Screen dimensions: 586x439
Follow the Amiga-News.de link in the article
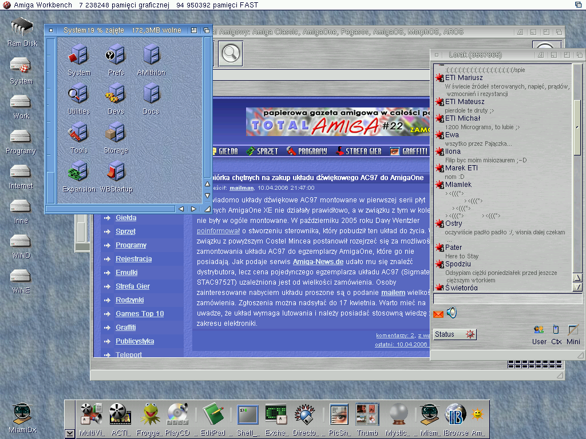click(x=318, y=262)
